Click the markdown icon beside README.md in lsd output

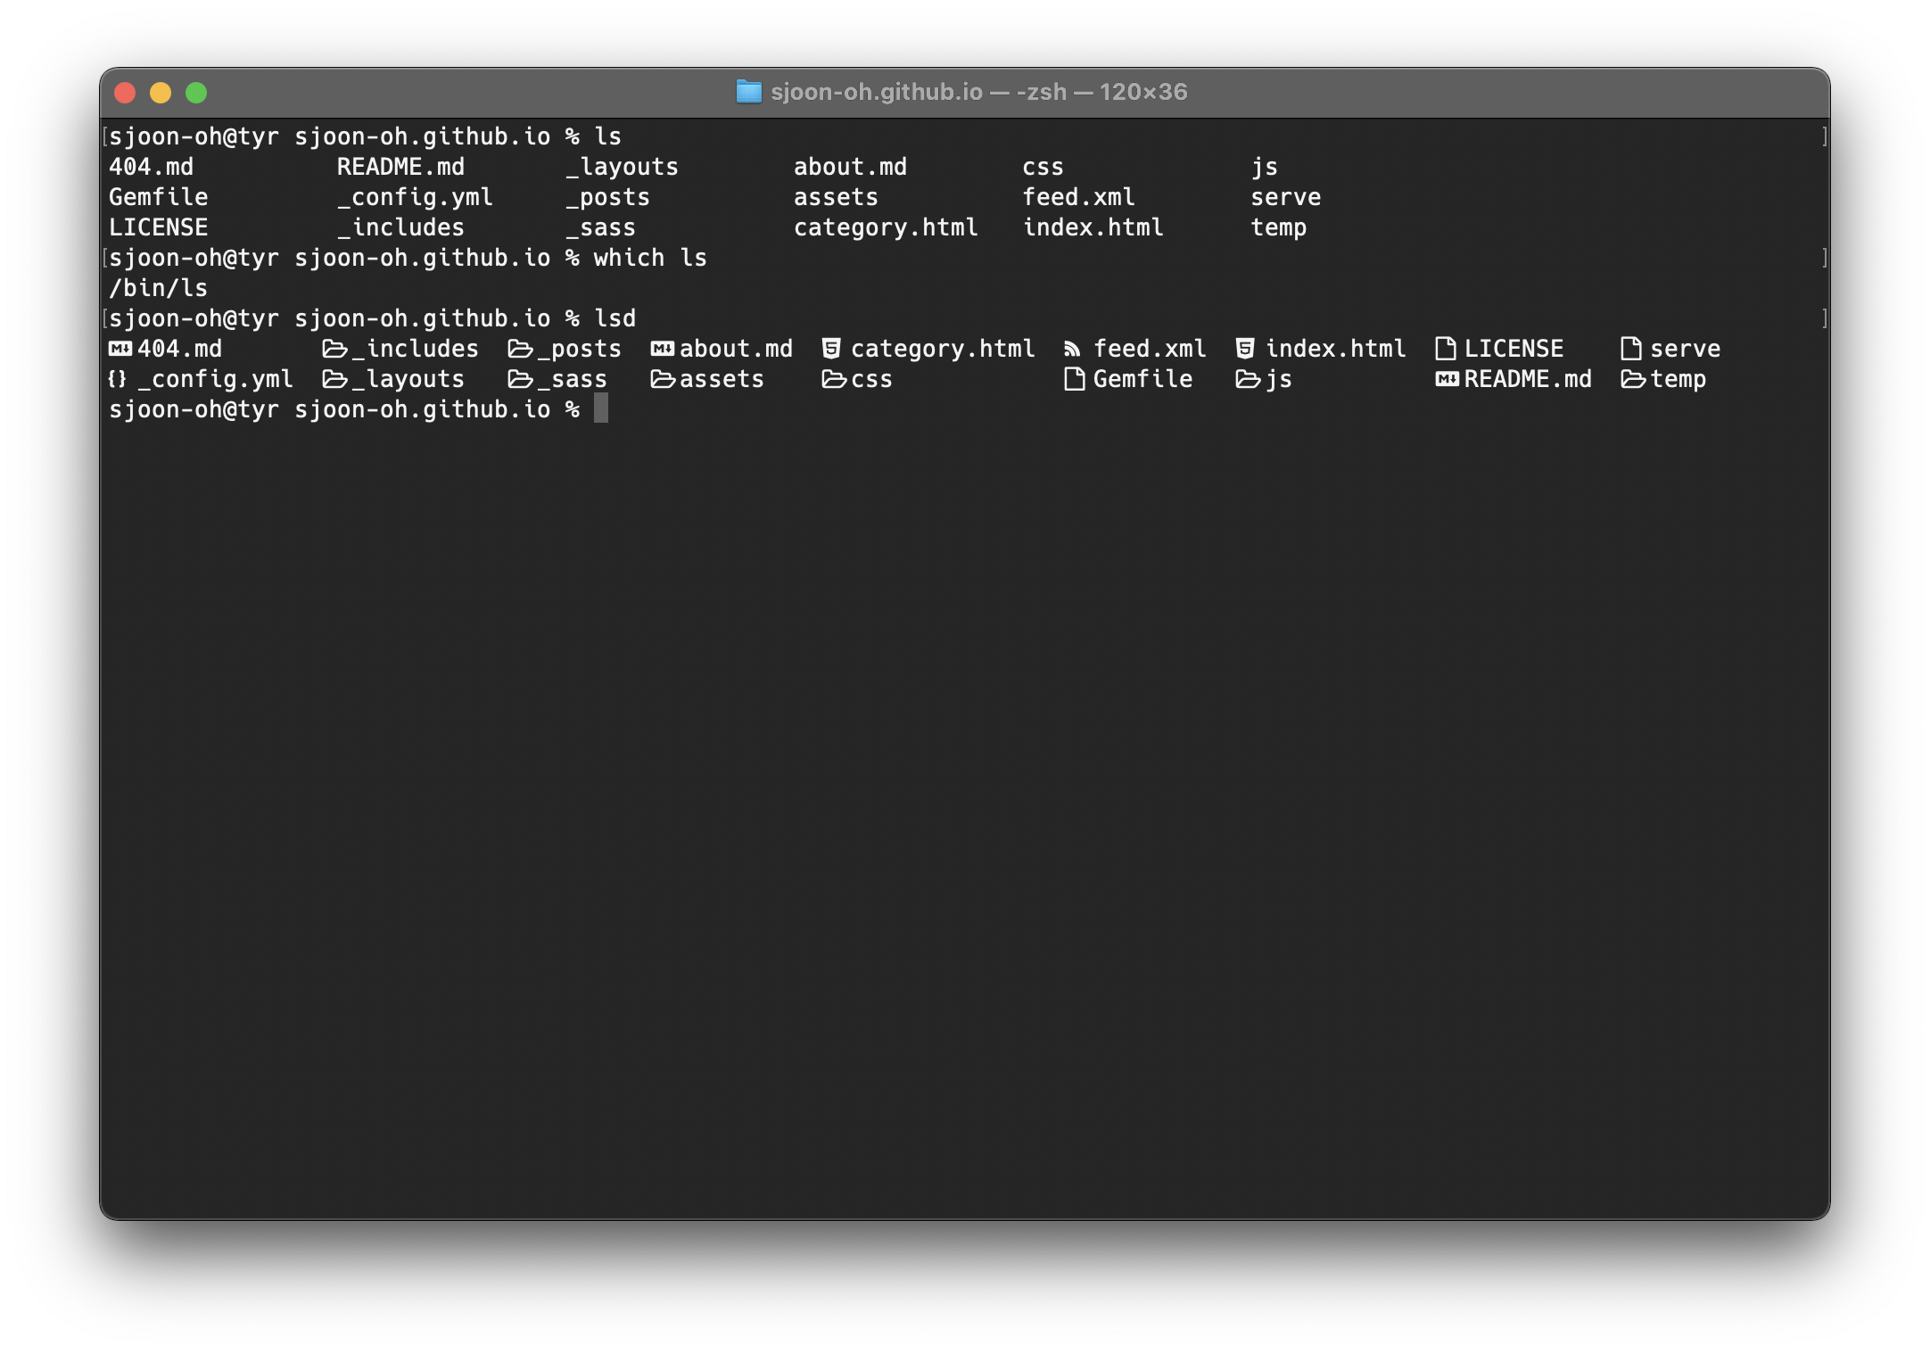1447,379
